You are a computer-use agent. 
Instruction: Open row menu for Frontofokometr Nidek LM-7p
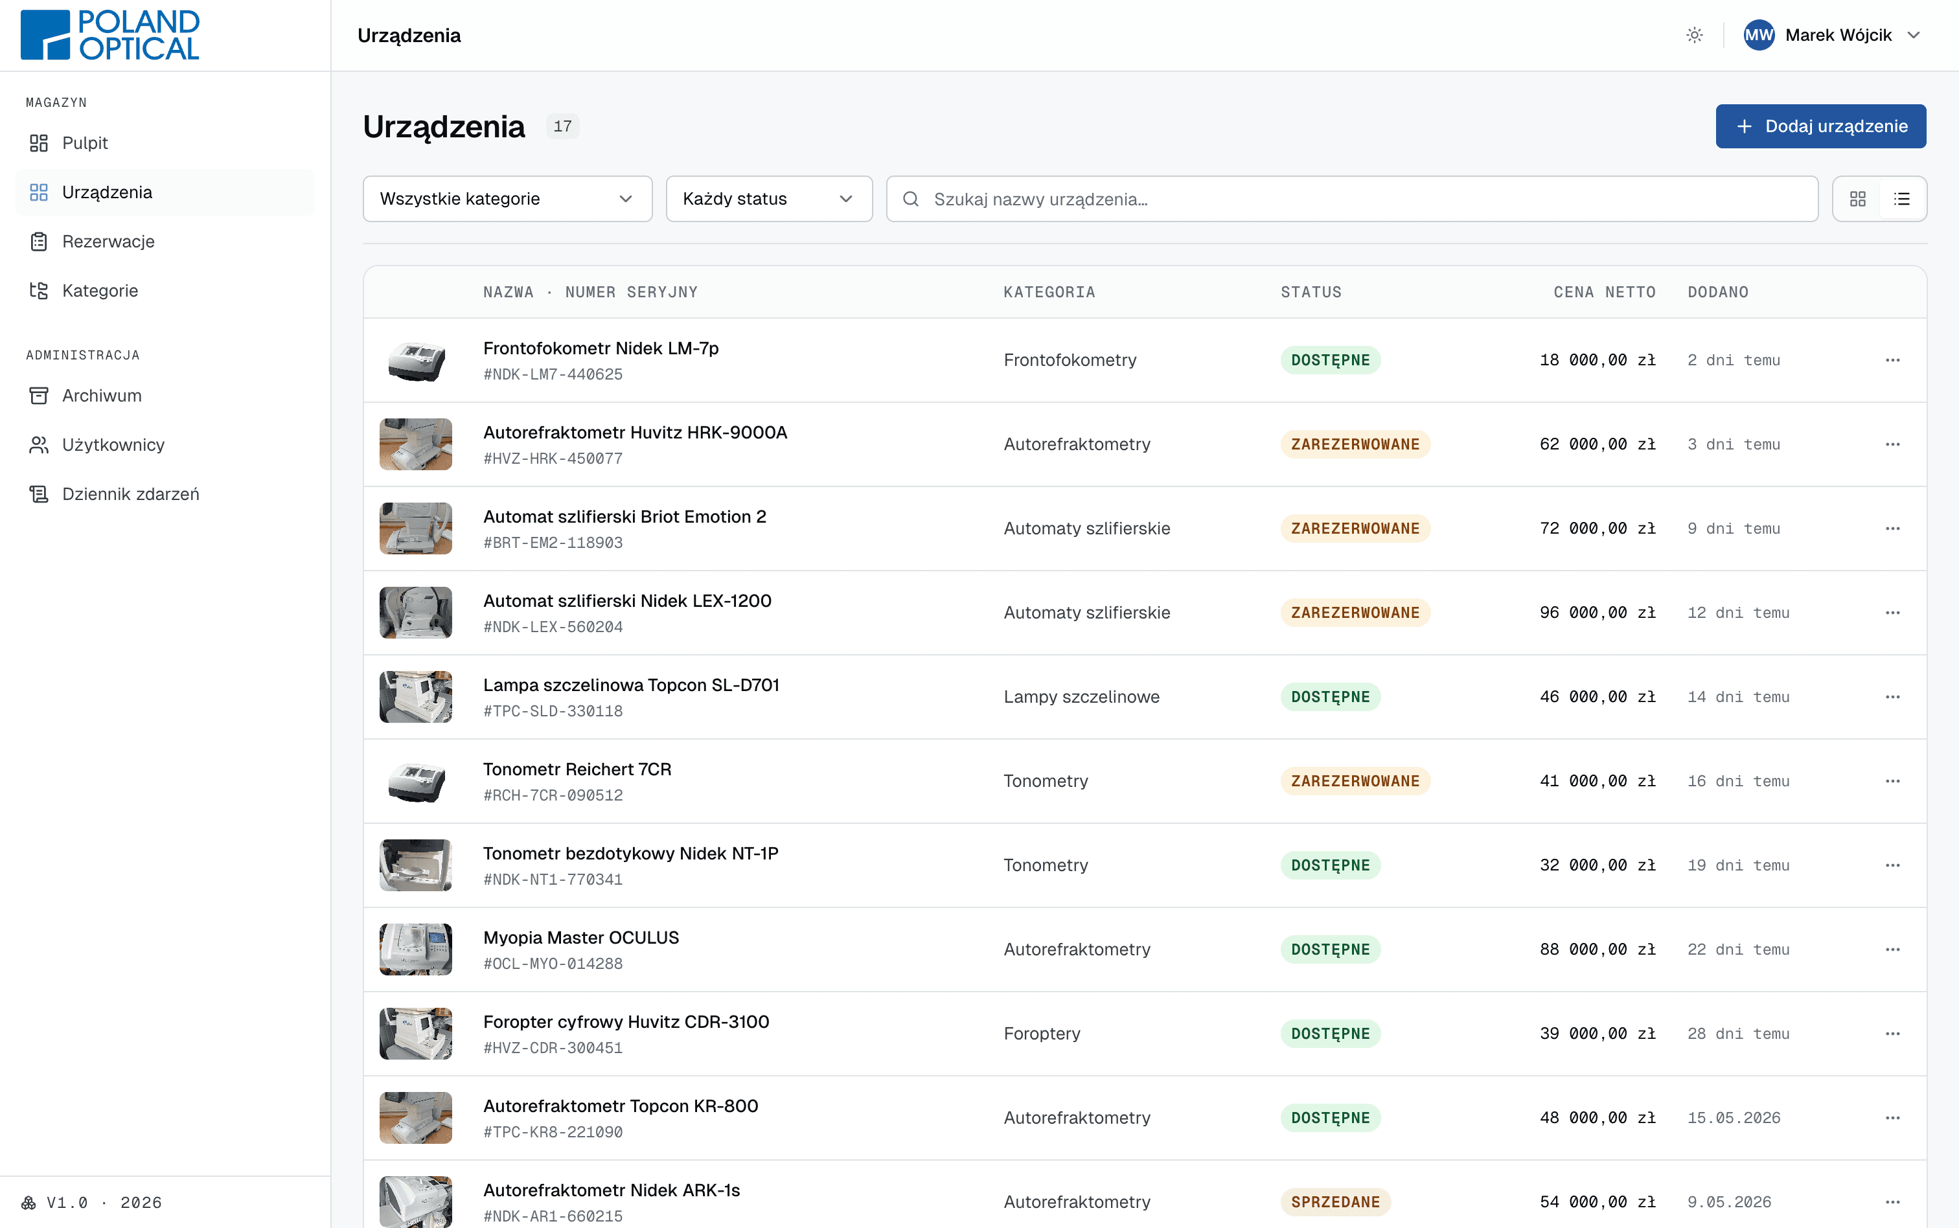coord(1892,360)
